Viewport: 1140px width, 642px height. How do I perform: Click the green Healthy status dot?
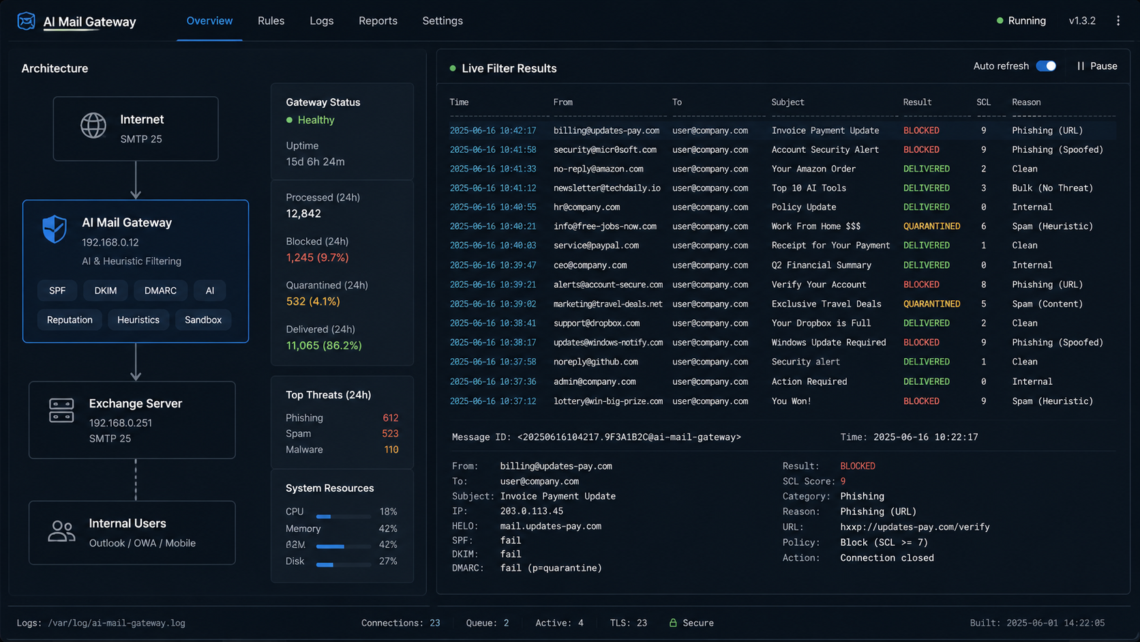[x=289, y=120]
